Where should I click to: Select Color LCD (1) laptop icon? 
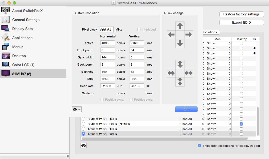[6, 65]
